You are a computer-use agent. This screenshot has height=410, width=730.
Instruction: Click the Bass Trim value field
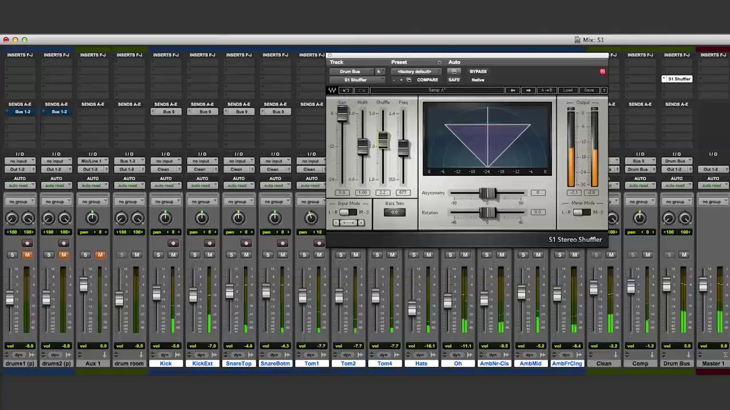pyautogui.click(x=395, y=212)
